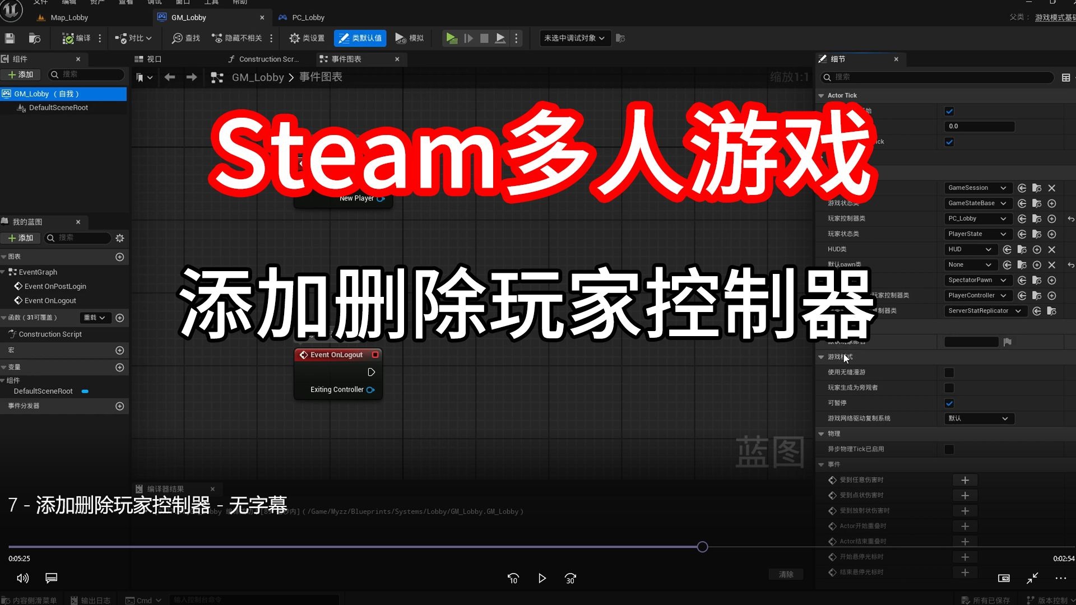Image resolution: width=1076 pixels, height=605 pixels.
Task: Open the play options three-dot menu
Action: click(516, 38)
